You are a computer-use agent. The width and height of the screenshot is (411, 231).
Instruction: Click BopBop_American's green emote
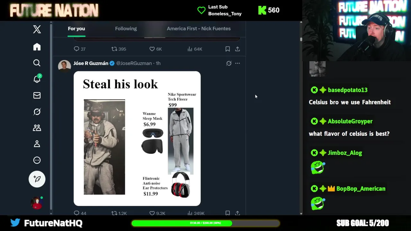(x=318, y=203)
